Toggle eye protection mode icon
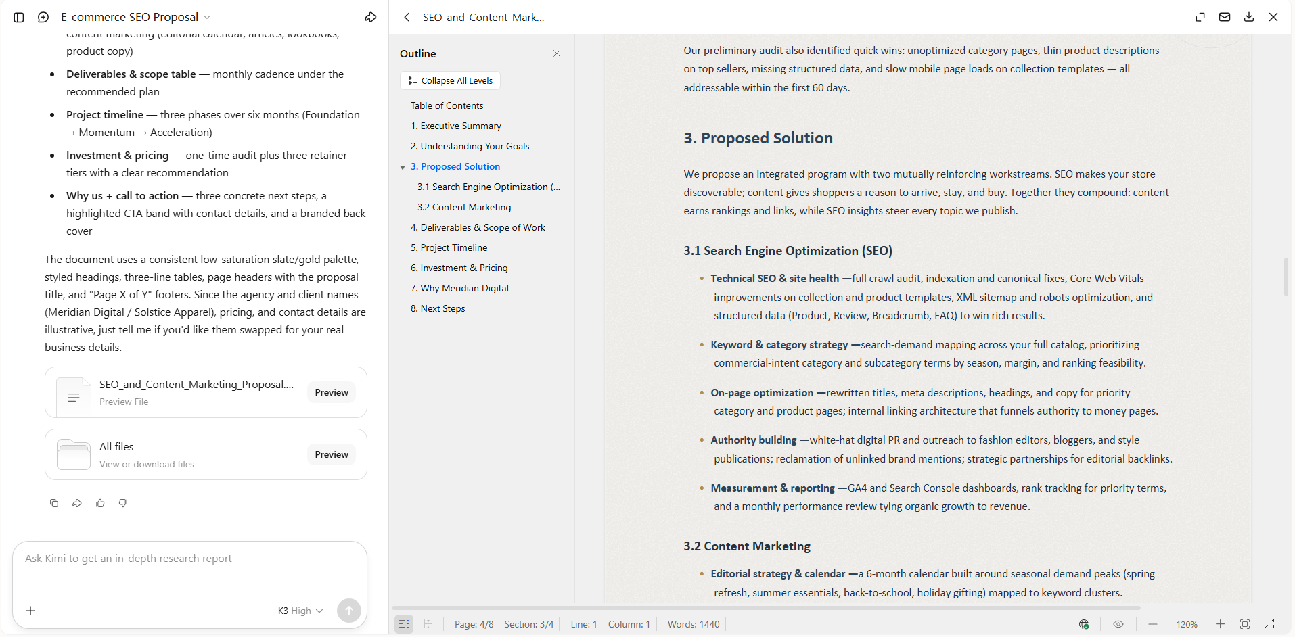This screenshot has height=637, width=1295. point(1118,624)
